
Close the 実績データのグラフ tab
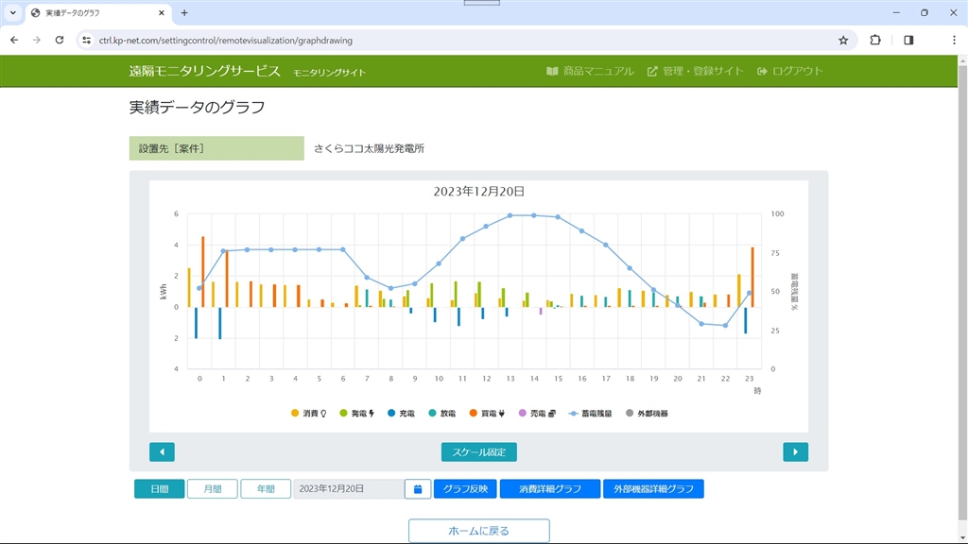[x=162, y=13]
